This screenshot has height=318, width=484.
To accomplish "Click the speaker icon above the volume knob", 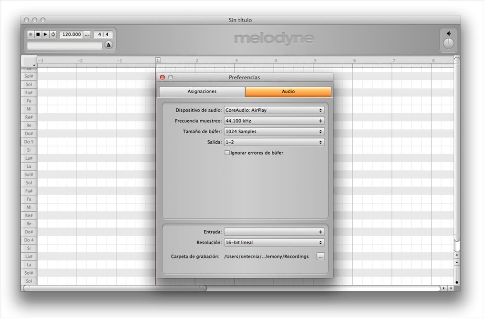I will coord(449,33).
